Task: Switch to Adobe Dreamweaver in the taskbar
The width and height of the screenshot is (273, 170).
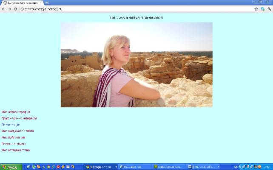Action: [169, 167]
